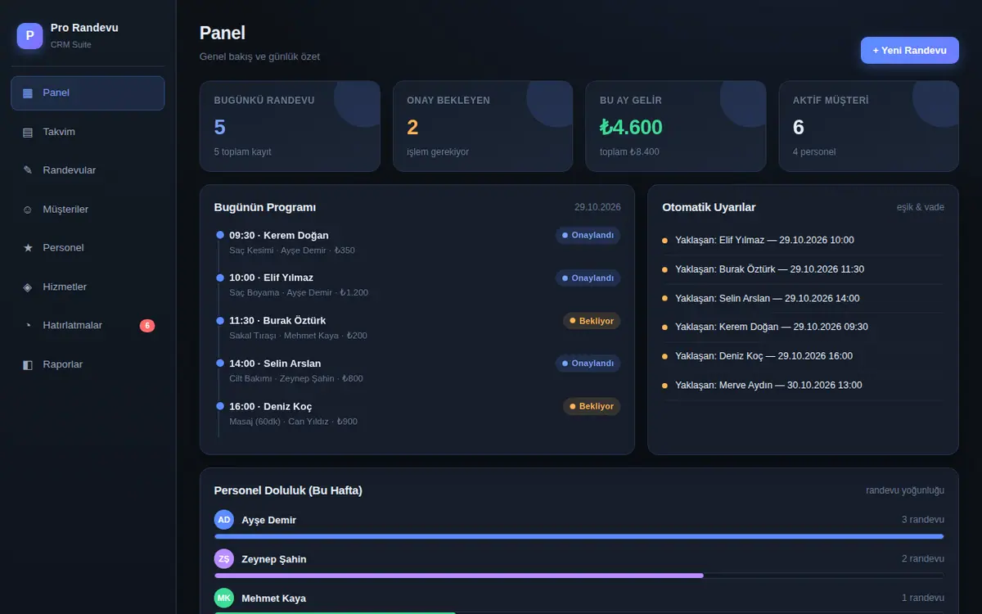This screenshot has width=982, height=614.
Task: Click the 29.10.2026 date in Bugünün Programı
Action: tap(597, 208)
